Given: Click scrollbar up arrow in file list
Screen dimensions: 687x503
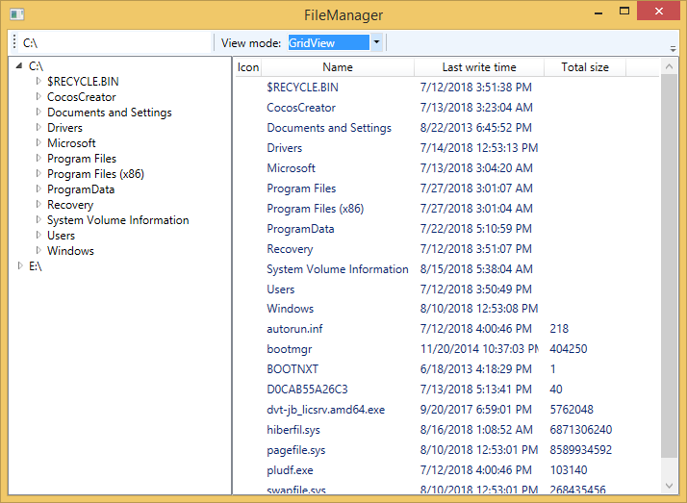Looking at the screenshot, I should pyautogui.click(x=669, y=66).
